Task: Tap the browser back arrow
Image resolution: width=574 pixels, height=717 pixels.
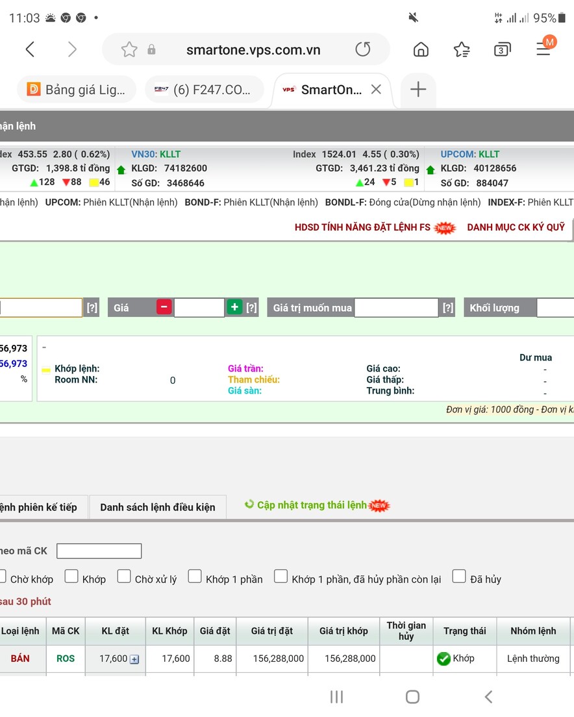Action: [x=30, y=49]
